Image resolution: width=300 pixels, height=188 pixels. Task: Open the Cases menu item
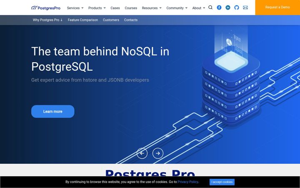115,8
